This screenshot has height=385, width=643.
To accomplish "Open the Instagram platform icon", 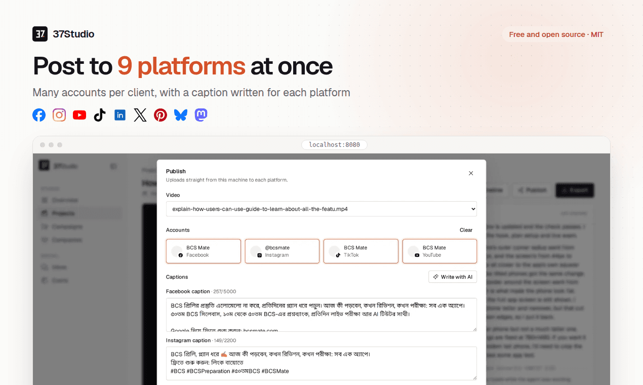I will (x=59, y=115).
